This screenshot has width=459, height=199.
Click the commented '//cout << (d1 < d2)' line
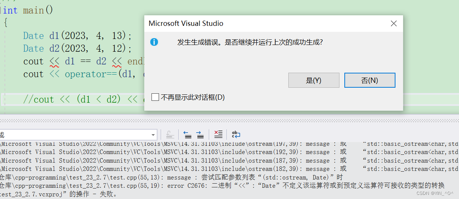pos(83,100)
